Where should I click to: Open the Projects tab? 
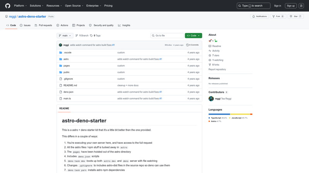pyautogui.click(x=78, y=25)
